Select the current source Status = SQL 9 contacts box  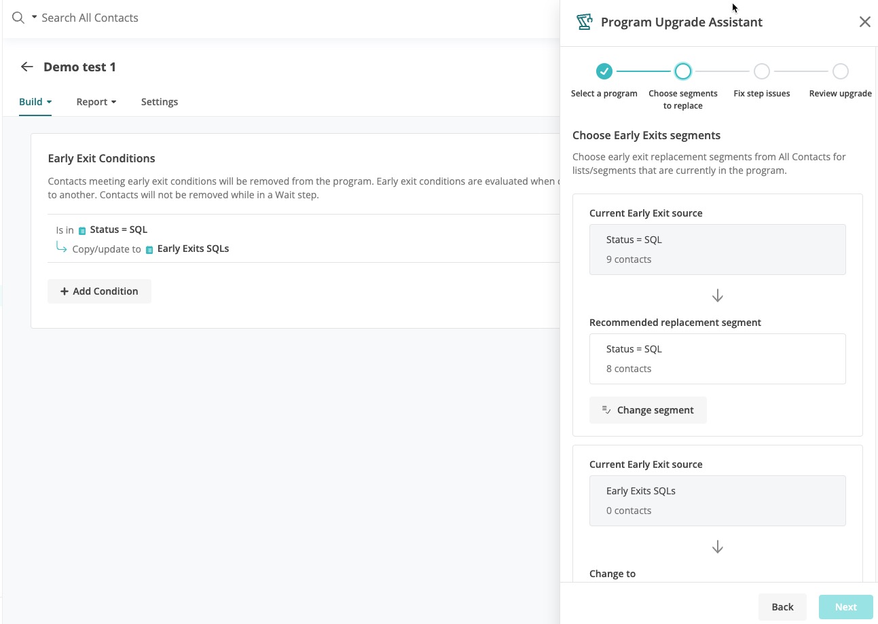(x=718, y=249)
